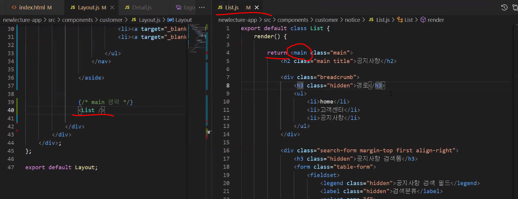The height and width of the screenshot is (199, 518).
Task: Click Layout variable symbol icon in breadcrumb
Action: tap(171, 20)
